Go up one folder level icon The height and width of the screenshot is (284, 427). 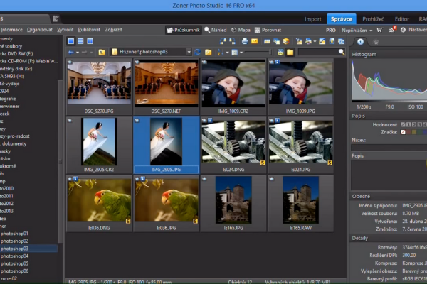coord(102,52)
